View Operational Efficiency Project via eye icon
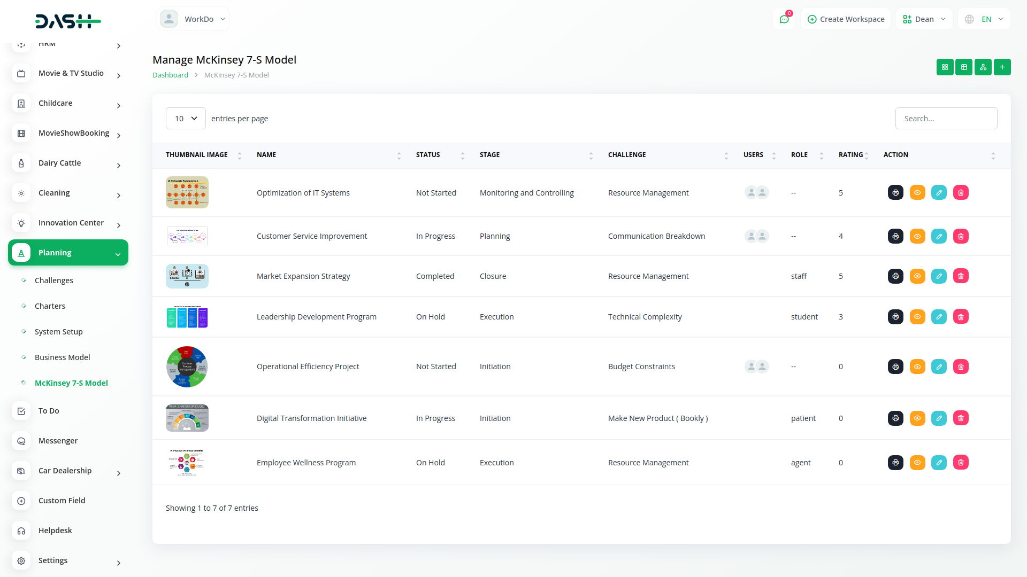 pos(917,367)
